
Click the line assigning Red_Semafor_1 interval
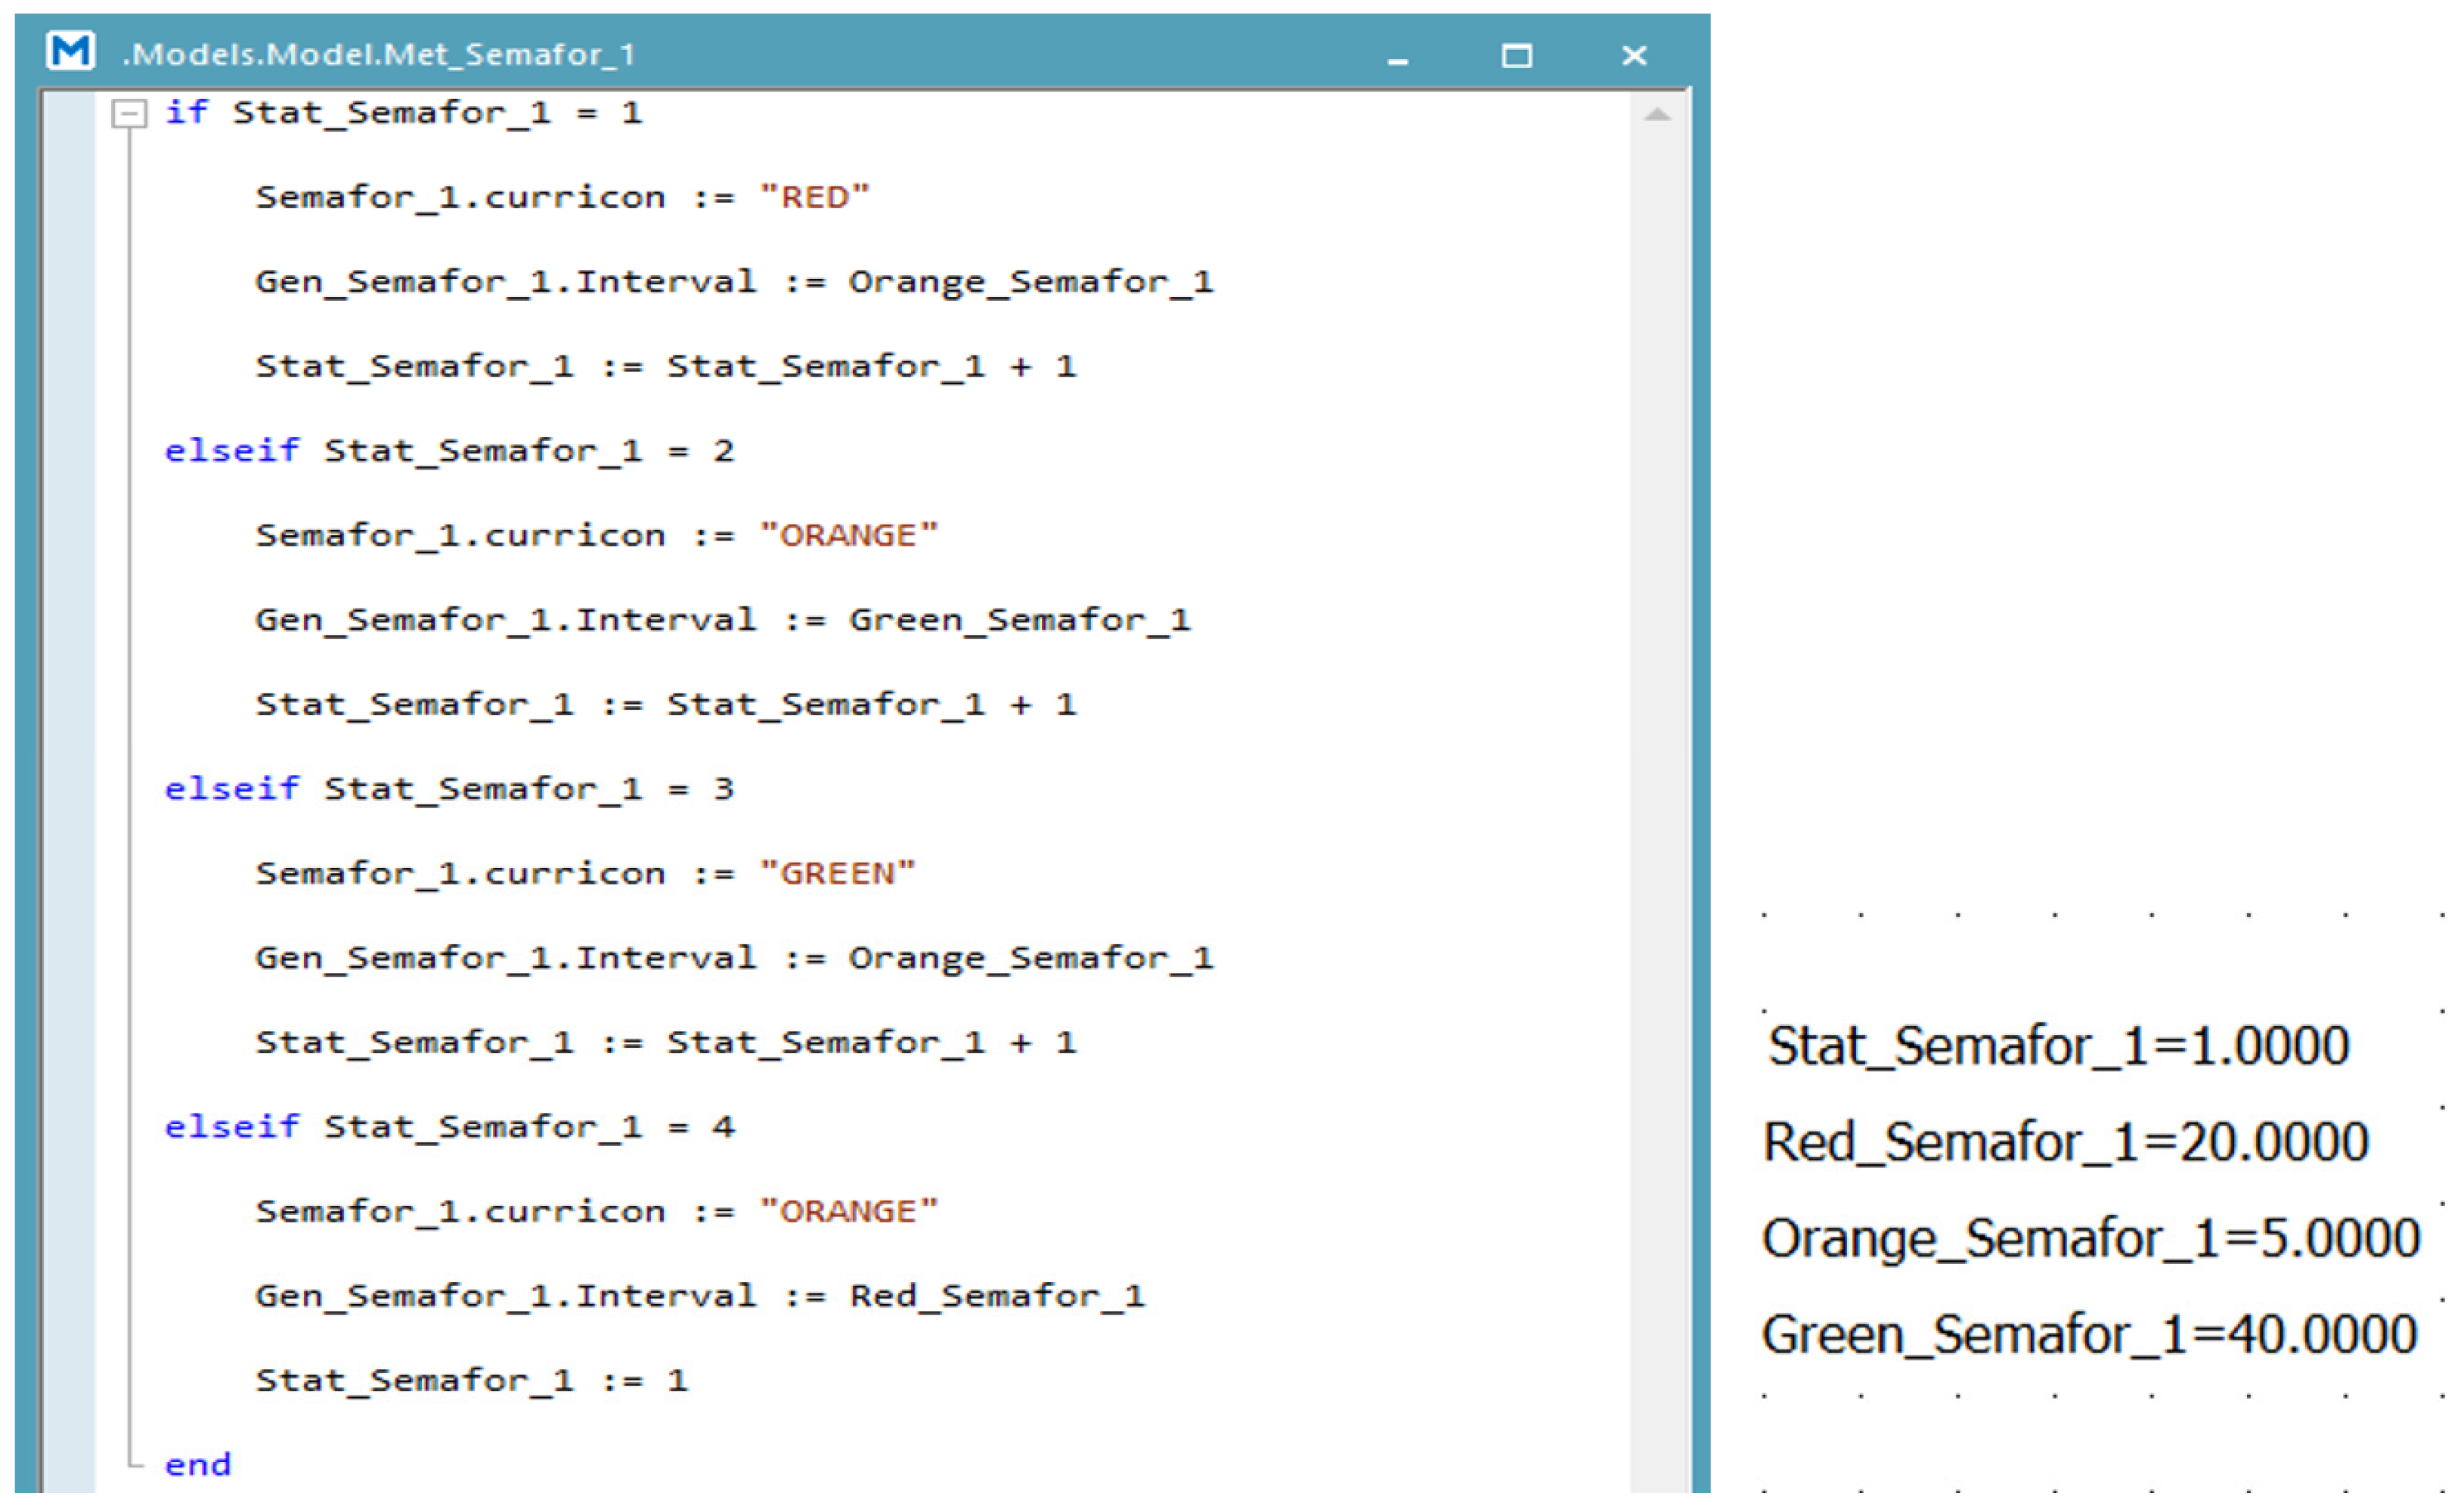[x=699, y=1296]
